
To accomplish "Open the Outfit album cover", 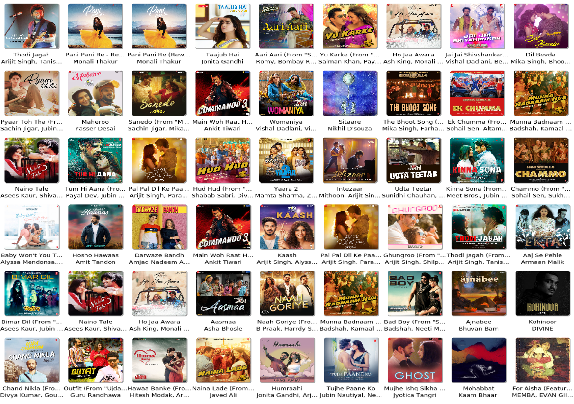I will pyautogui.click(x=95, y=360).
